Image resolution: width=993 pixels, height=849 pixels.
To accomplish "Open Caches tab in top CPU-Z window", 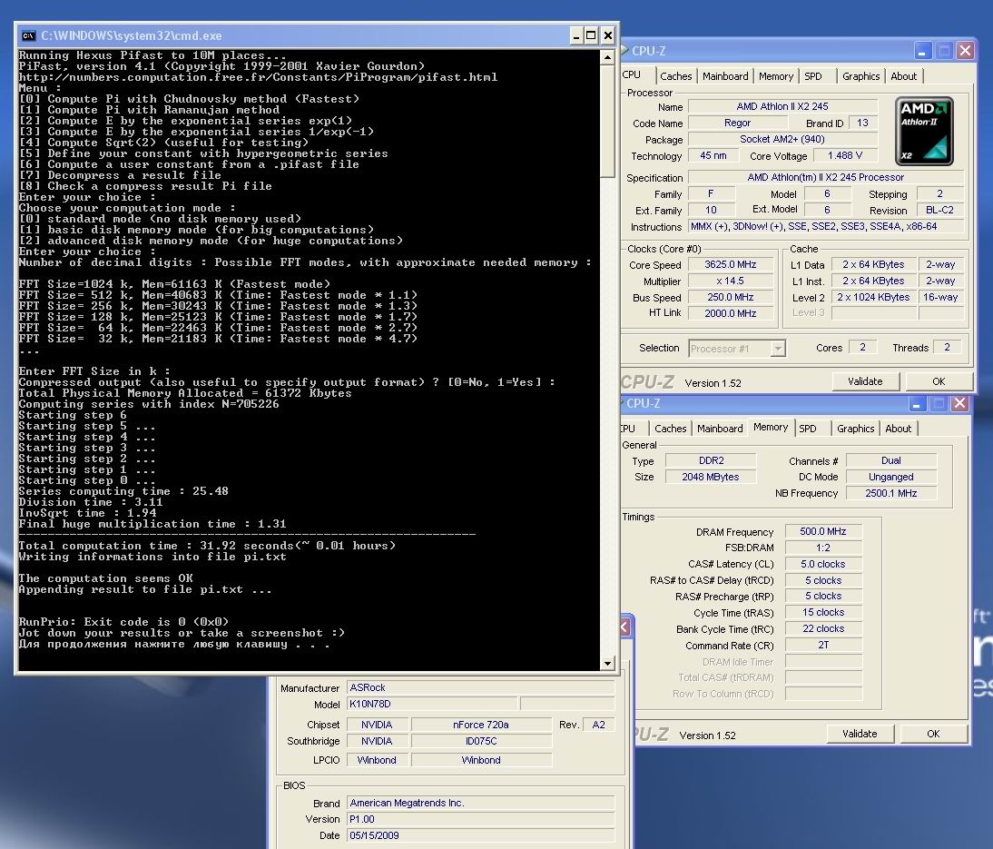I will [x=675, y=76].
